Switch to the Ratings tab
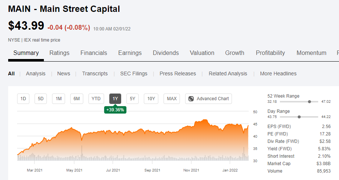Image resolution: width=339 pixels, height=180 pixels. [x=59, y=53]
